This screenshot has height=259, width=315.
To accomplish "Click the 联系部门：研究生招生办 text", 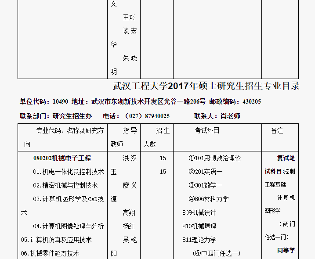I will click(56, 116).
